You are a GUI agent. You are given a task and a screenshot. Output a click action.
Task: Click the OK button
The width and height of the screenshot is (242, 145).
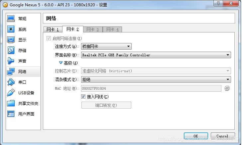[x=196, y=136]
